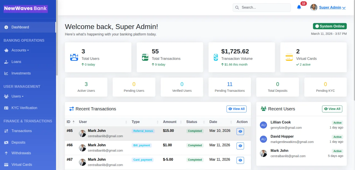Open Deposits from the sidebar

tap(28, 142)
